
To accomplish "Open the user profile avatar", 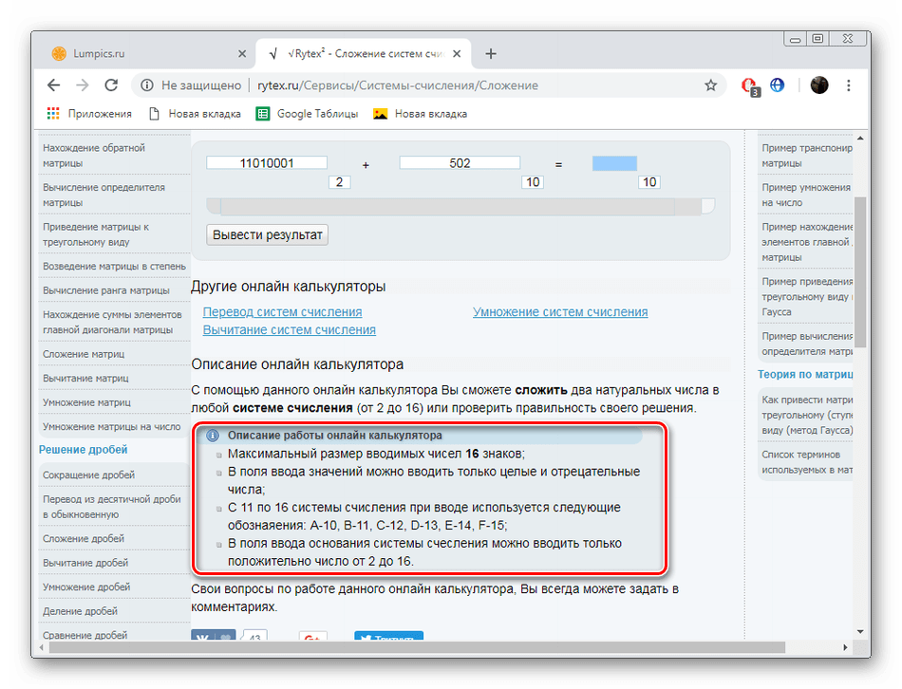I will pos(819,85).
